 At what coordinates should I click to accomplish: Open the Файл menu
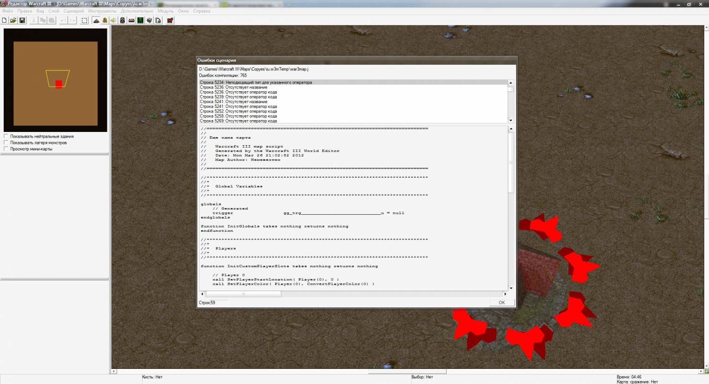pyautogui.click(x=8, y=11)
